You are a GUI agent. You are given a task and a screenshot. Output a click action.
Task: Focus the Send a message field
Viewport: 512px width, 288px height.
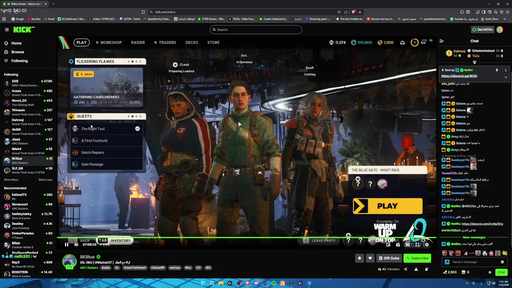(x=474, y=262)
